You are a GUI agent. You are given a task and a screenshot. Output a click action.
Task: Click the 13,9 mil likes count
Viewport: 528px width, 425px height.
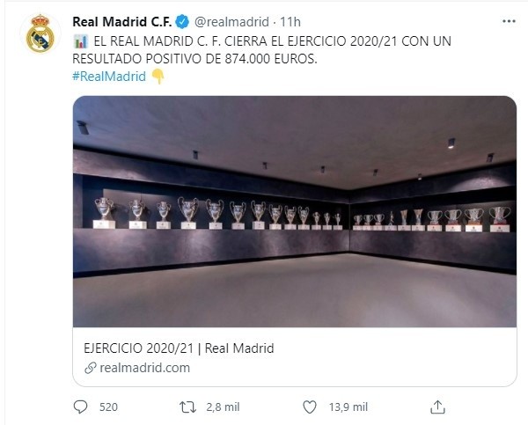[x=348, y=407]
